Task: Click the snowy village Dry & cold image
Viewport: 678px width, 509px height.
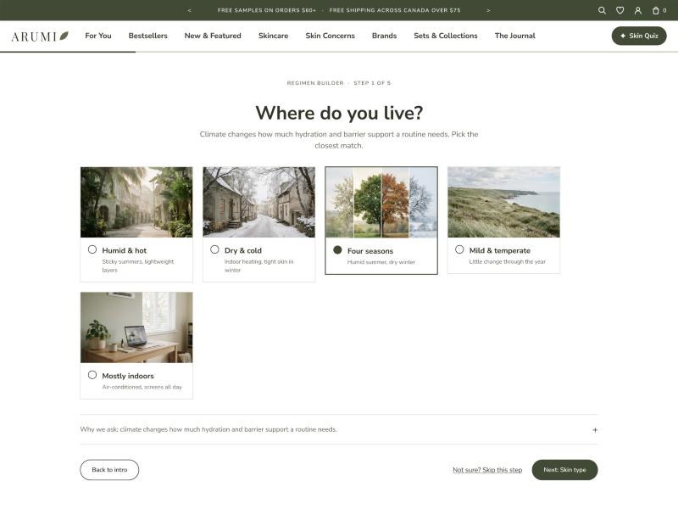Action: tap(259, 202)
